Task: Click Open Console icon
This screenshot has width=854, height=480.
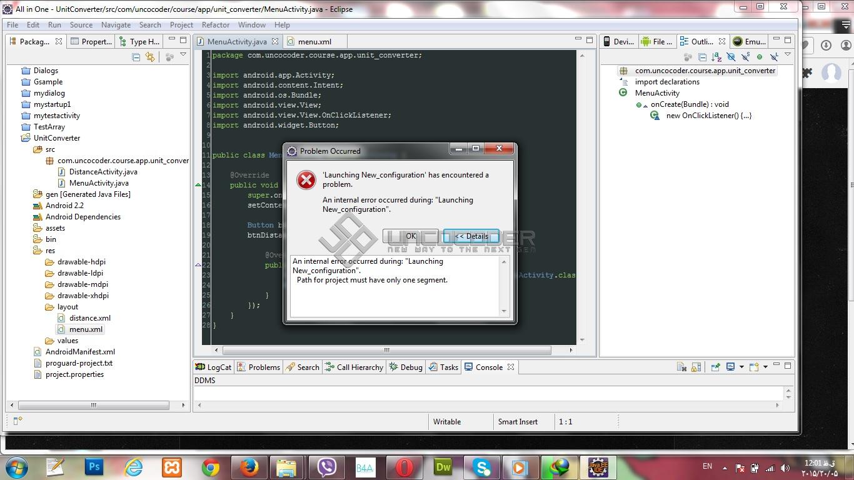Action: tap(754, 367)
